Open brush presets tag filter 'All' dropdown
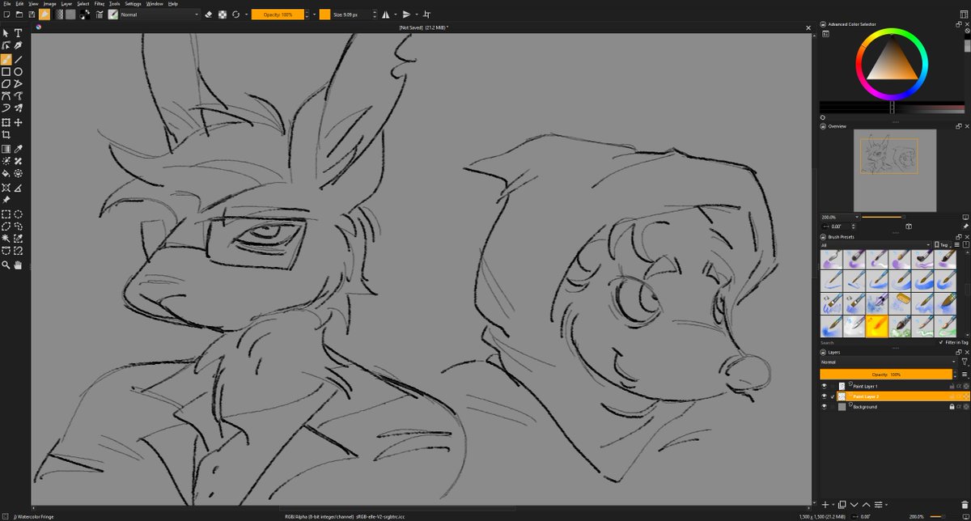Image resolution: width=971 pixels, height=521 pixels. point(876,245)
